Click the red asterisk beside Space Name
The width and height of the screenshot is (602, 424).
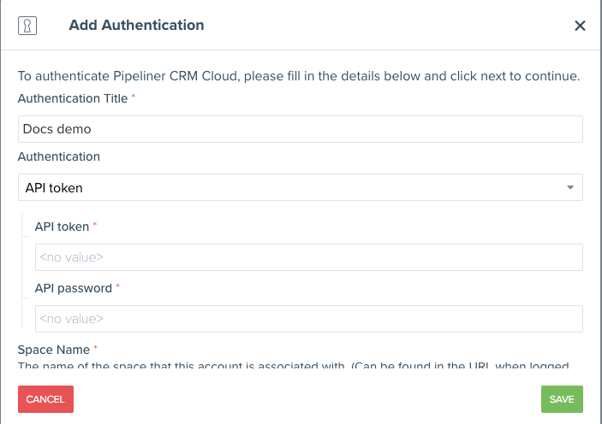[x=96, y=349]
